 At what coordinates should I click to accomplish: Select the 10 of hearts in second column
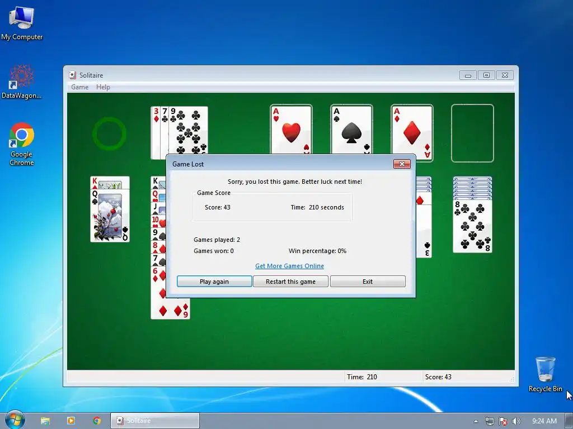(x=158, y=221)
